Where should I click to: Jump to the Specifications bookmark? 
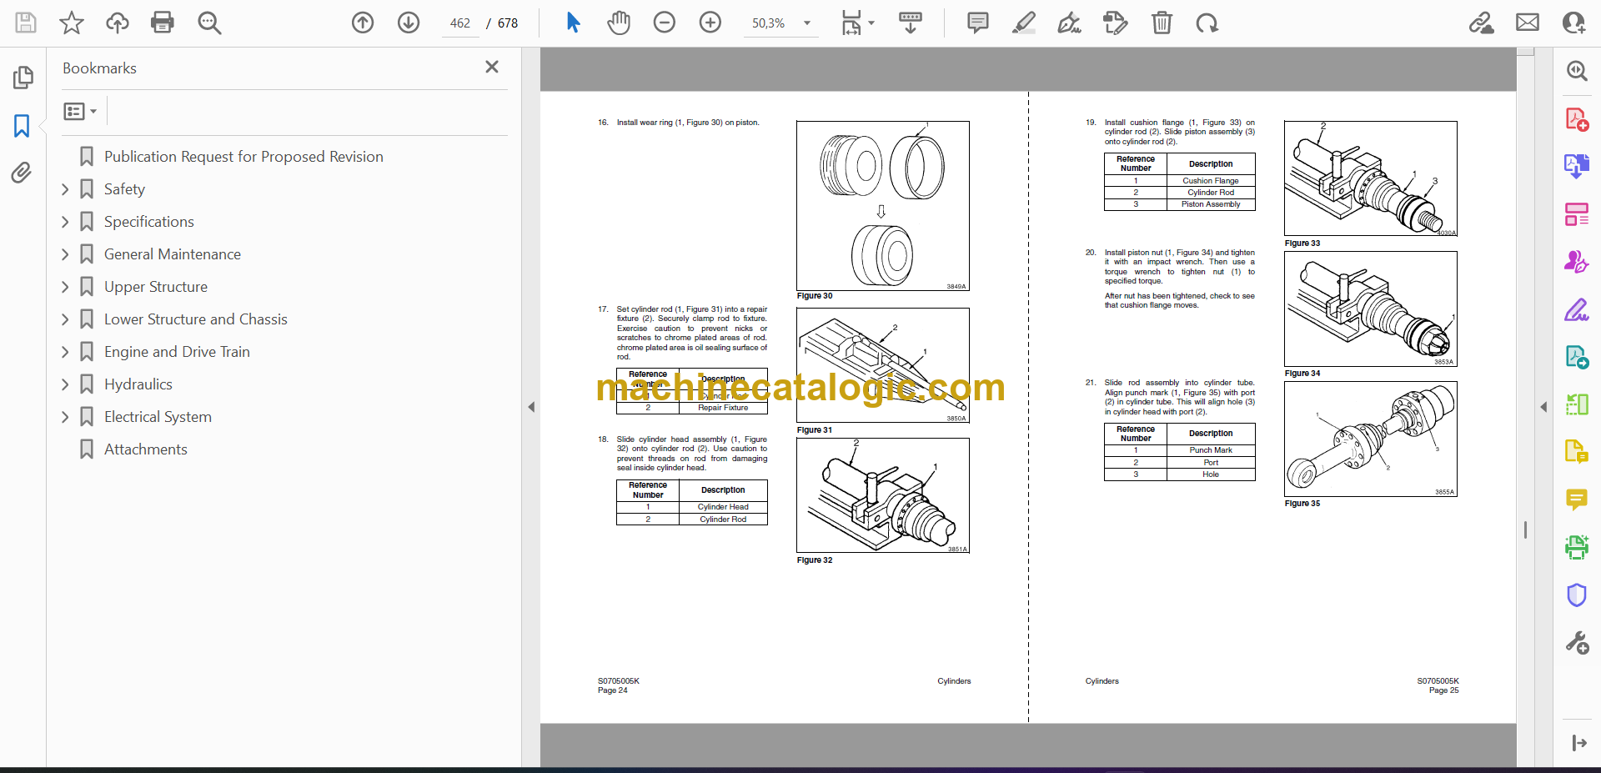[x=148, y=222]
